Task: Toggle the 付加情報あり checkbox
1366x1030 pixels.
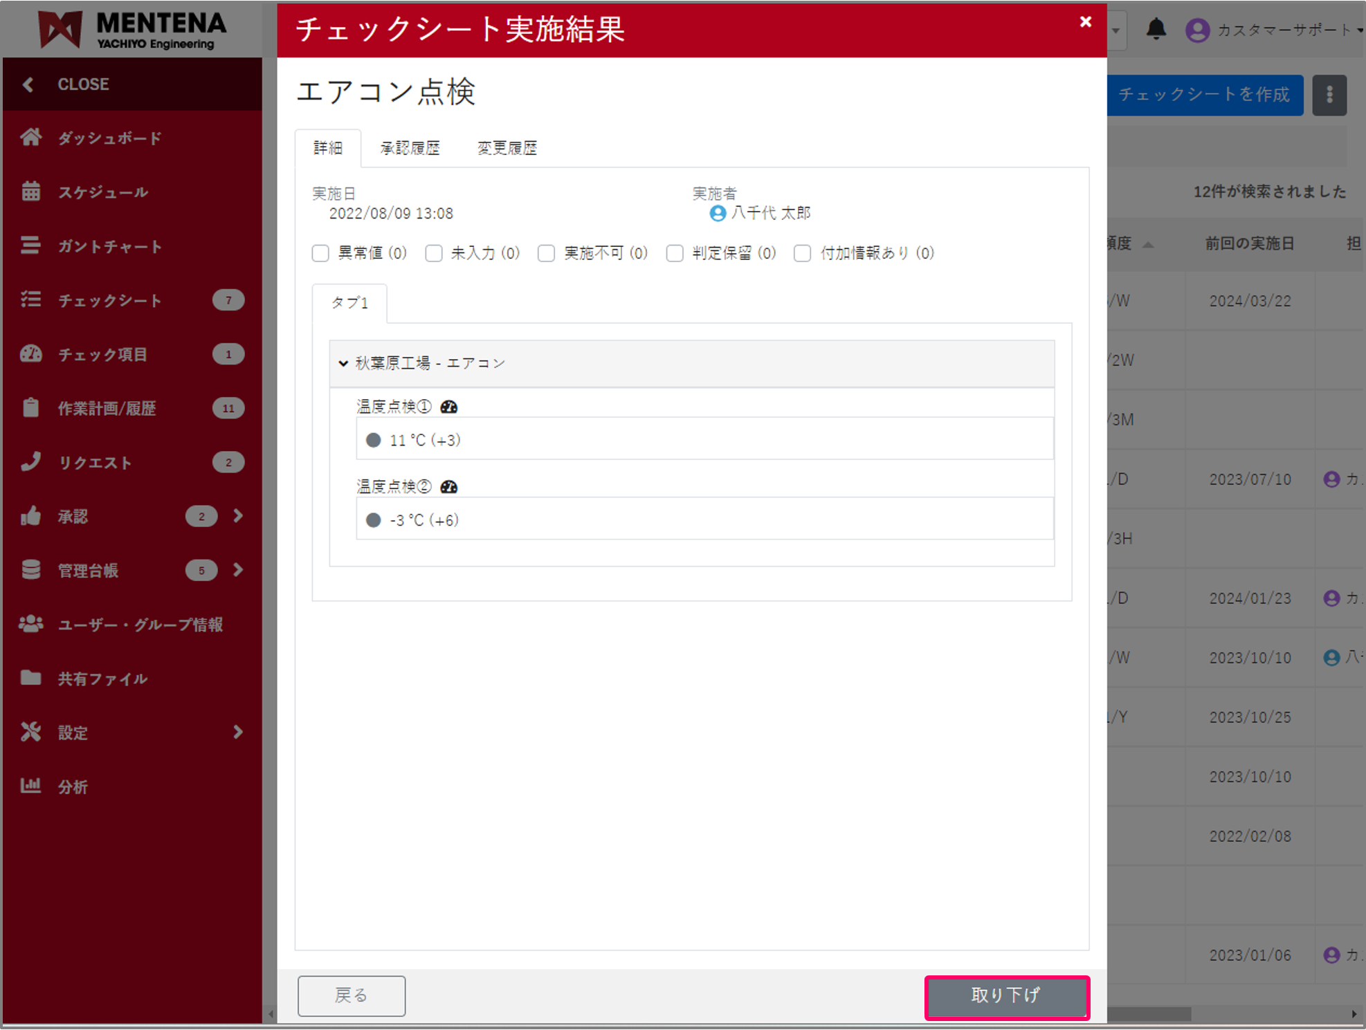Action: point(802,253)
